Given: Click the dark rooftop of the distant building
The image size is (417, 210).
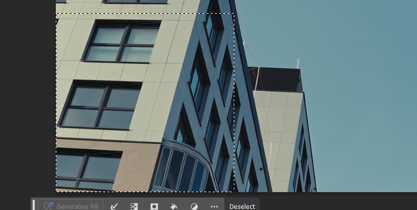Looking at the screenshot, I should (278, 79).
